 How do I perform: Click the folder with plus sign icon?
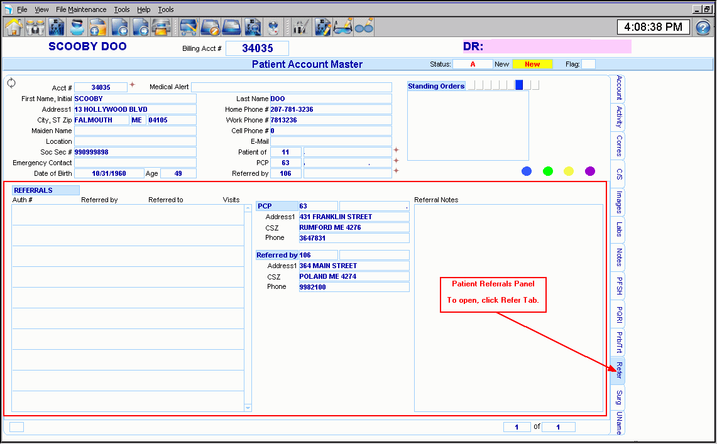pyautogui.click(x=98, y=27)
